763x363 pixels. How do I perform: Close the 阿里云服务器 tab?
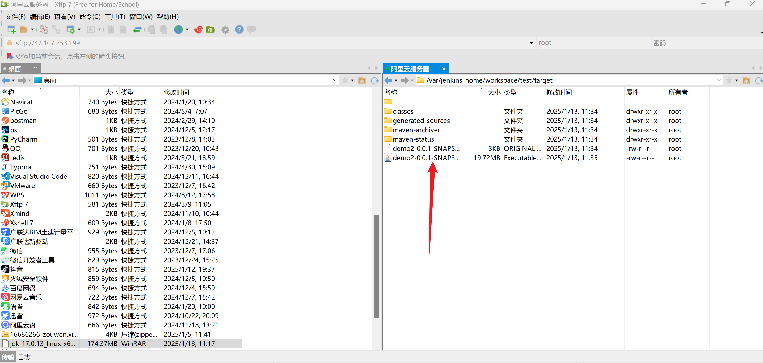coord(444,69)
